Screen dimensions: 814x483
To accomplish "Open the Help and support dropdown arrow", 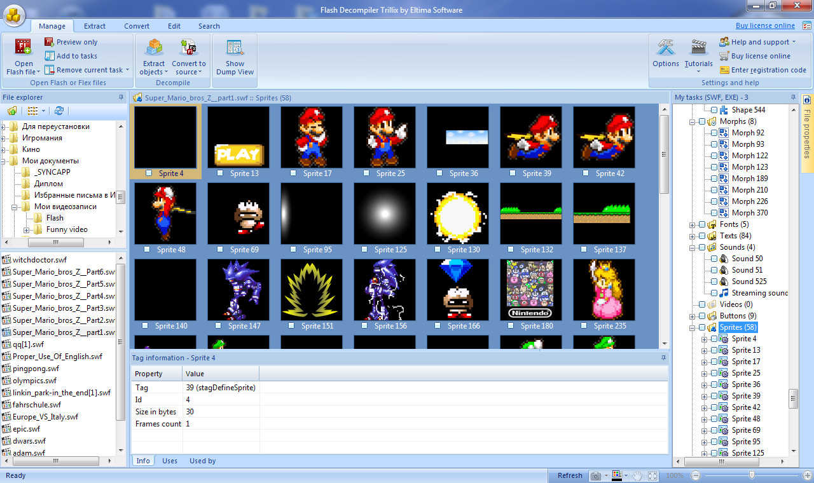I will (794, 42).
